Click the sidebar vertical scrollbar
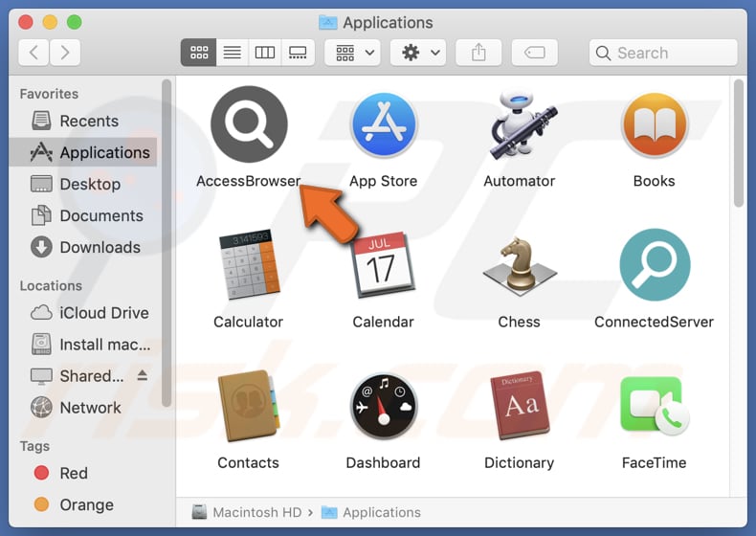The width and height of the screenshot is (756, 536). pos(167,244)
